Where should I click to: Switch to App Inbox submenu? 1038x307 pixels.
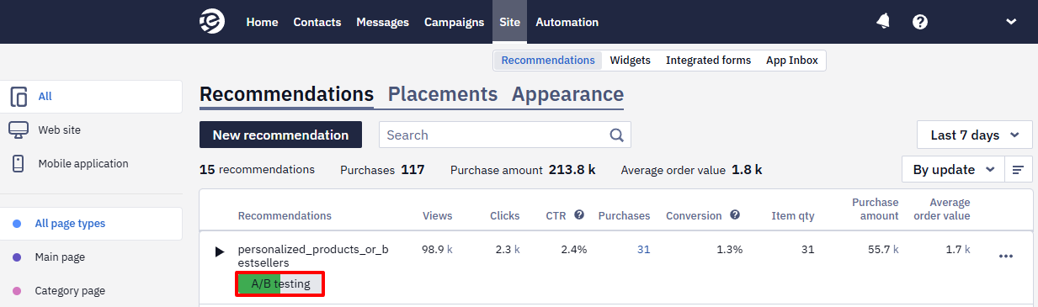point(792,61)
